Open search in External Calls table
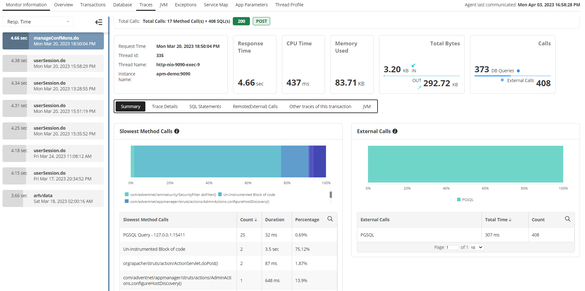585x291 pixels. coord(567,219)
